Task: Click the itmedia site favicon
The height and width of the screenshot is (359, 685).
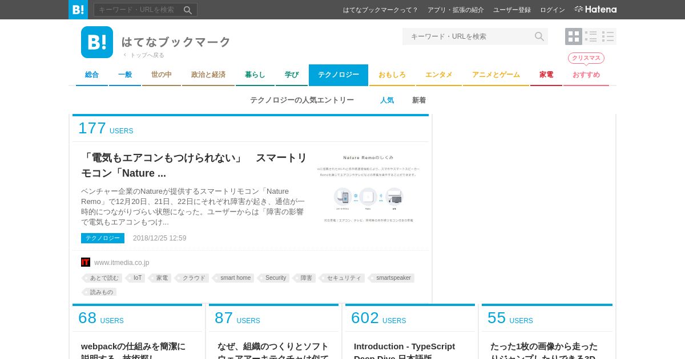Action: pos(86,262)
